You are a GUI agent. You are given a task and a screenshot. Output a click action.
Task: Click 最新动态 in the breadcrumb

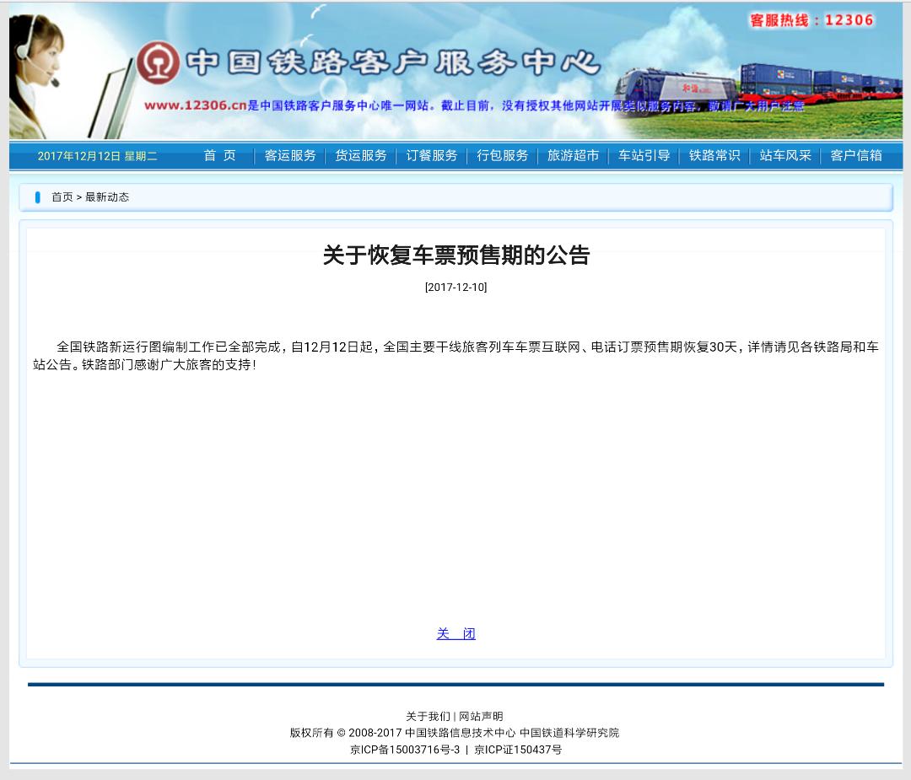[x=110, y=196]
